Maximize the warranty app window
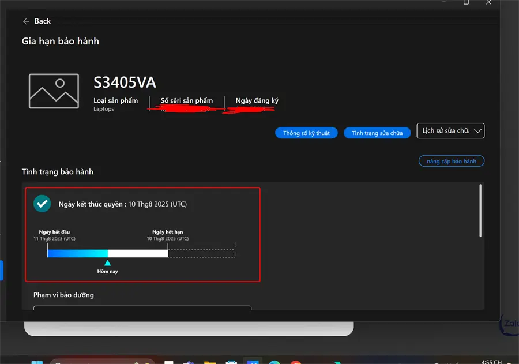The height and width of the screenshot is (364, 519). [x=466, y=2]
